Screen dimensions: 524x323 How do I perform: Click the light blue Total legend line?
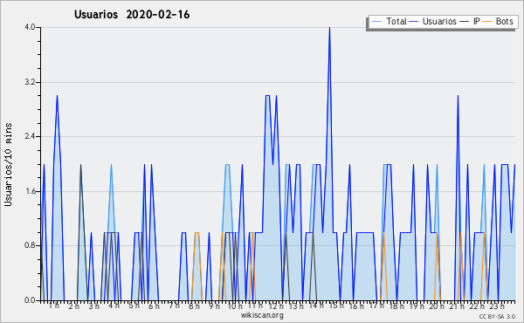click(376, 22)
